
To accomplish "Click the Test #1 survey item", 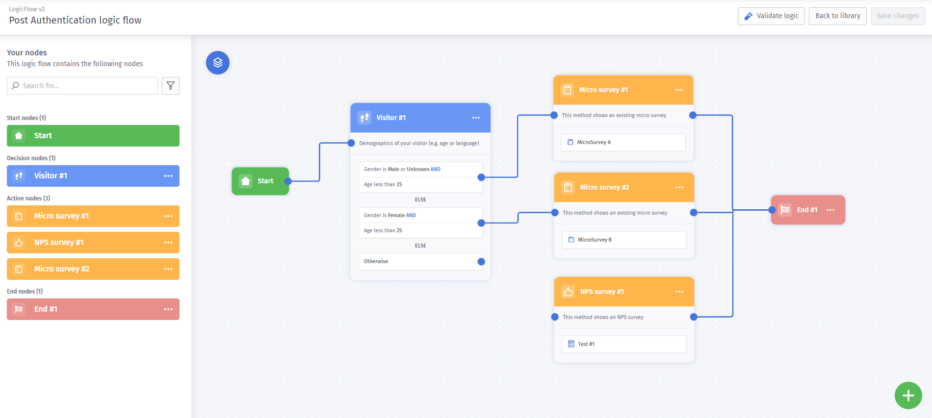I will click(x=624, y=344).
